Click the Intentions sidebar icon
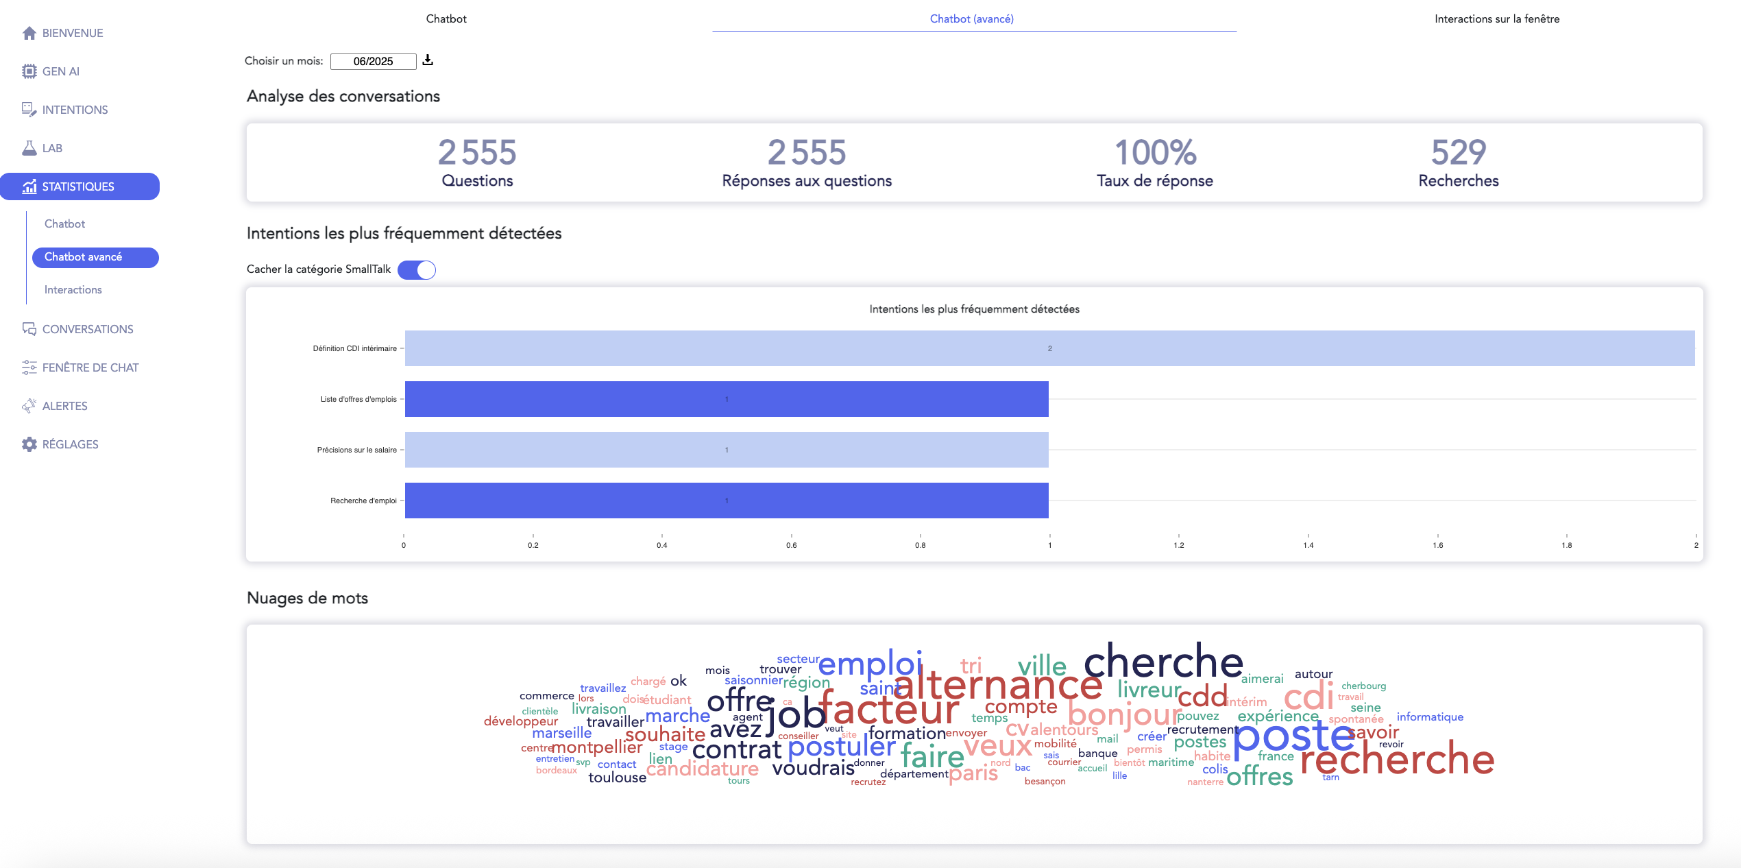The image size is (1741, 868). click(29, 110)
